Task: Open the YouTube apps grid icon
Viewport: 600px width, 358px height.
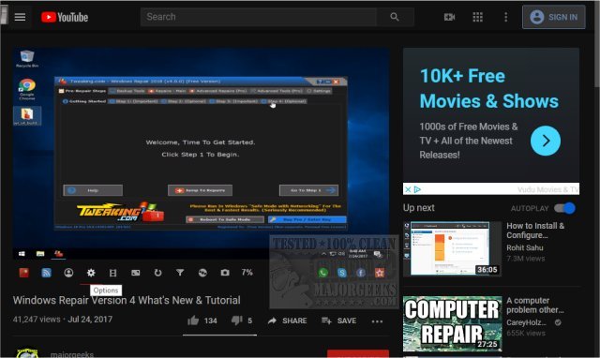Action: (477, 17)
